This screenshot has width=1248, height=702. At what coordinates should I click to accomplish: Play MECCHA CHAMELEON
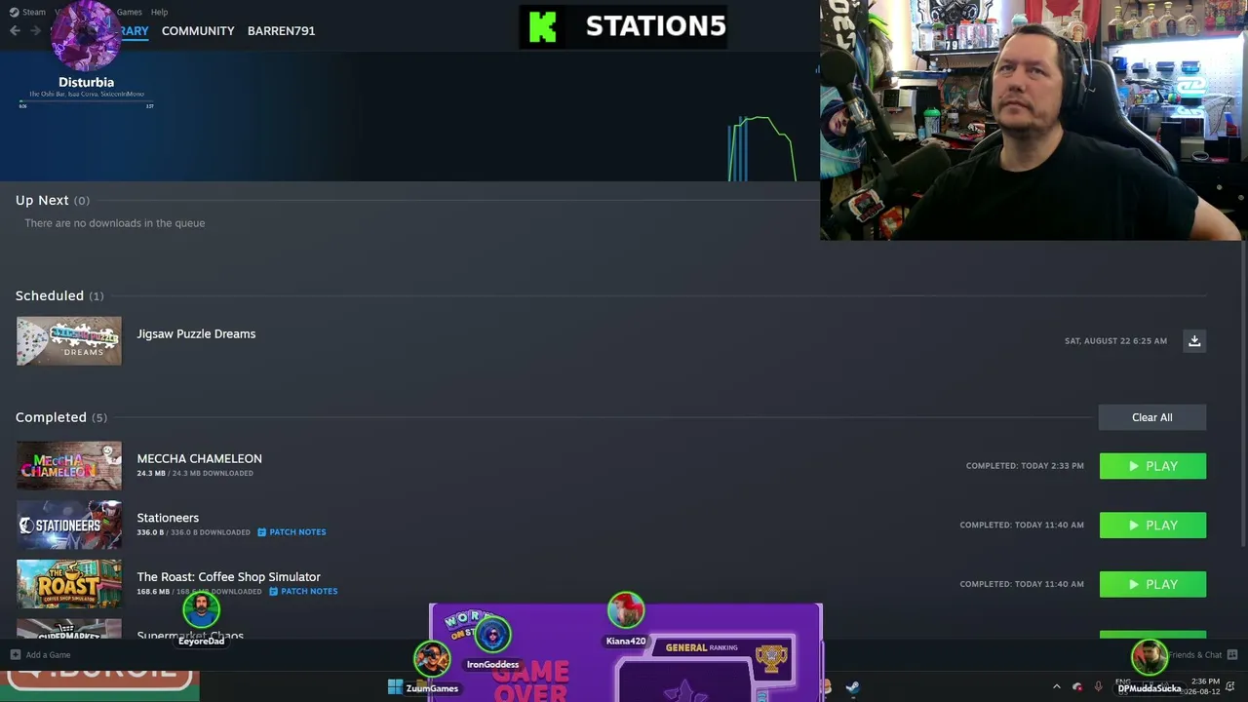pyautogui.click(x=1152, y=466)
